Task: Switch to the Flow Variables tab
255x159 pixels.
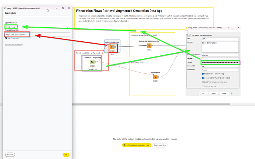Action: tap(195, 35)
